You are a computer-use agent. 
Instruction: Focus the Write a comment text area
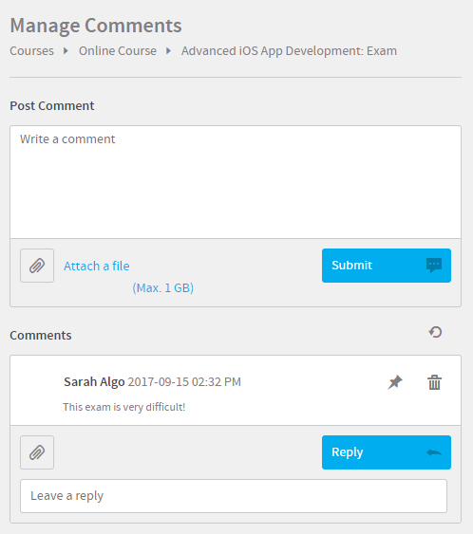pyautogui.click(x=236, y=182)
